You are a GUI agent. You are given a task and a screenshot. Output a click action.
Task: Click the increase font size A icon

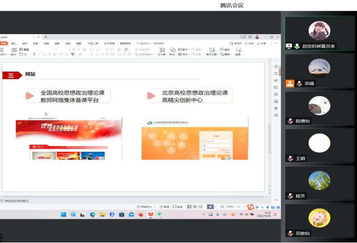click(74, 49)
